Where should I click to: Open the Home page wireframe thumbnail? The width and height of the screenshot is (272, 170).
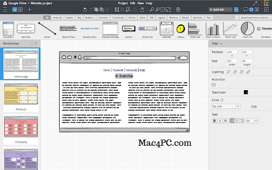click(x=21, y=64)
